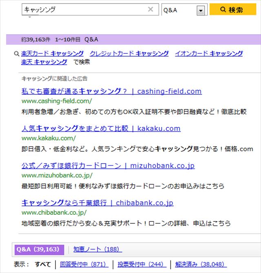The image size is (261, 273).
Task: Click the キャッシング search input field
Action: (x=90, y=10)
